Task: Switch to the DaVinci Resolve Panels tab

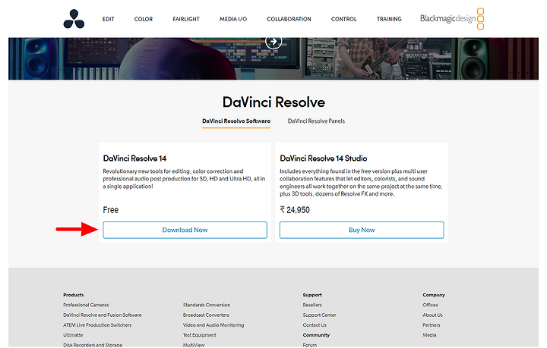Action: coord(316,121)
